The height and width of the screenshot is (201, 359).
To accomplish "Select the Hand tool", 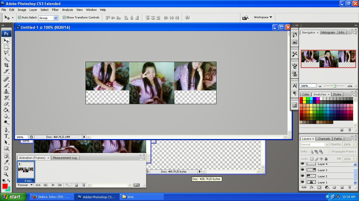I will coord(6,168).
